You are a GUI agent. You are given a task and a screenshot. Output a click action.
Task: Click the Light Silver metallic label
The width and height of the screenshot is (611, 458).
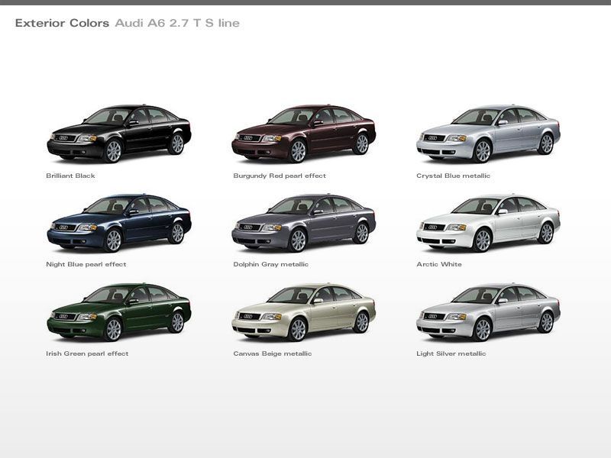point(451,353)
